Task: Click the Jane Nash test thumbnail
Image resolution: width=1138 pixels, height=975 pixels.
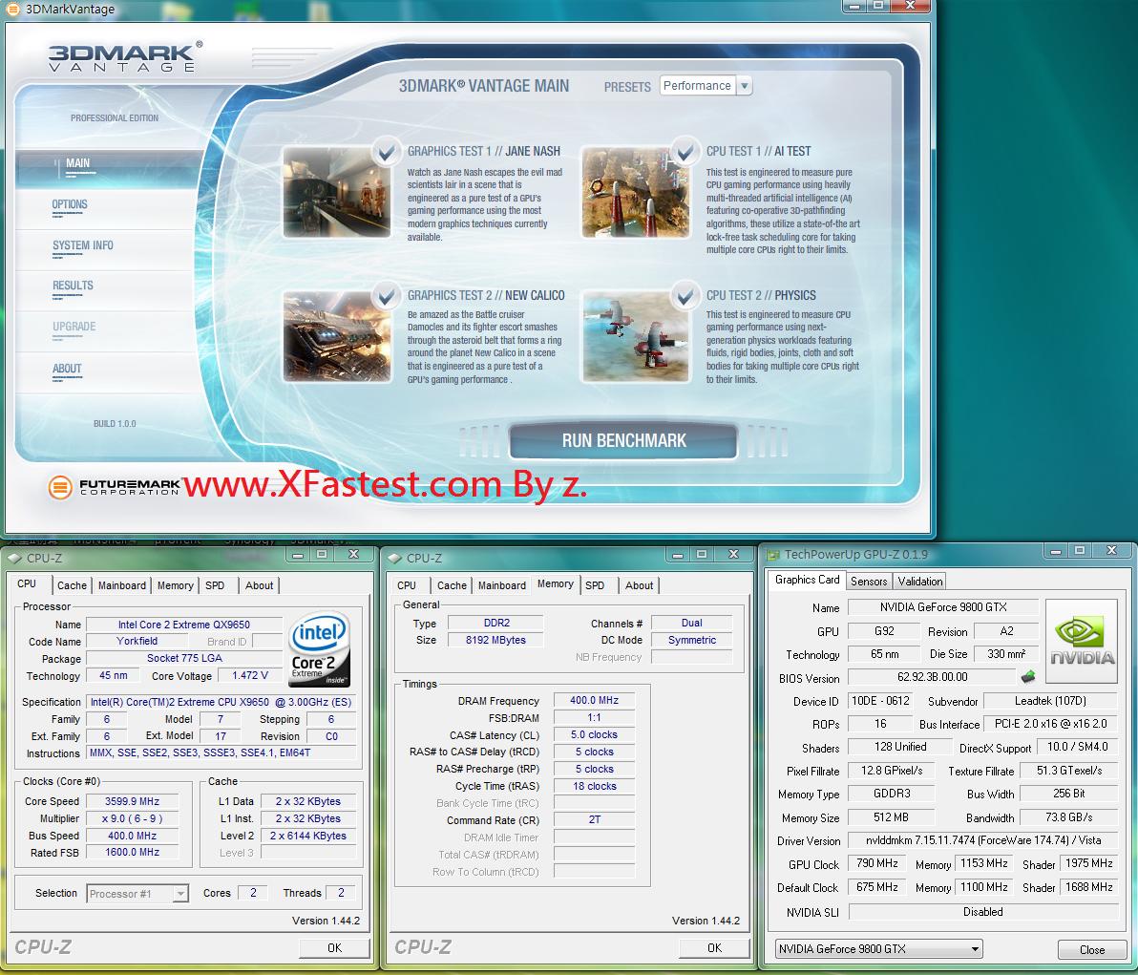Action: (x=336, y=192)
